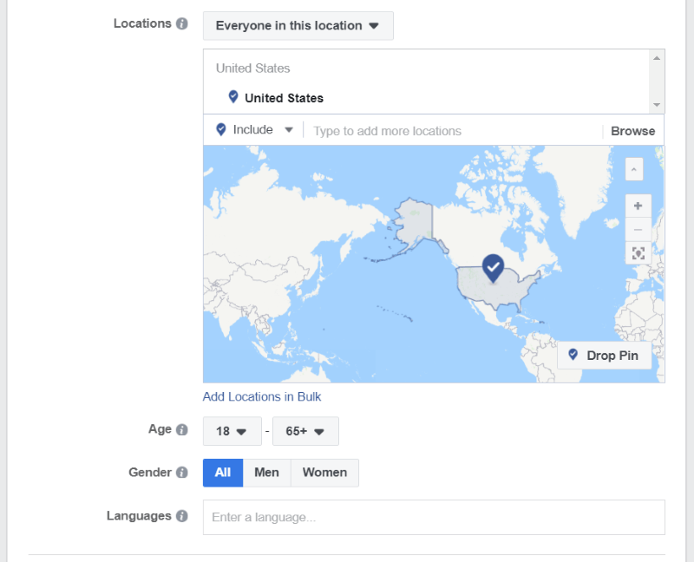The image size is (694, 562).
Task: Click the checkmark pin on the United States map
Action: pyautogui.click(x=493, y=267)
